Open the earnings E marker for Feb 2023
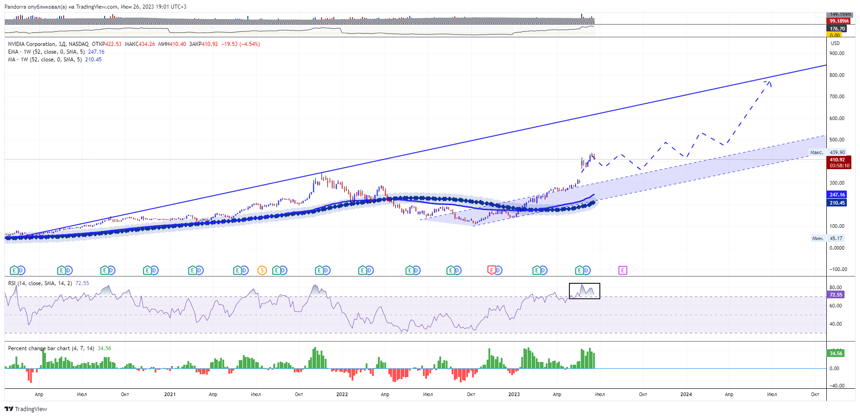 [536, 271]
